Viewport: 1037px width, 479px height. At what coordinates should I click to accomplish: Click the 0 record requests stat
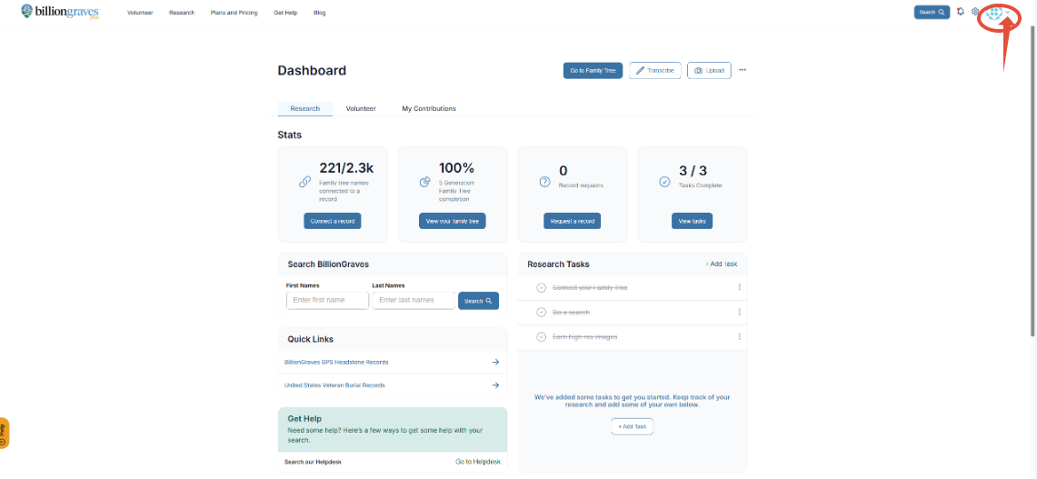[x=563, y=171]
